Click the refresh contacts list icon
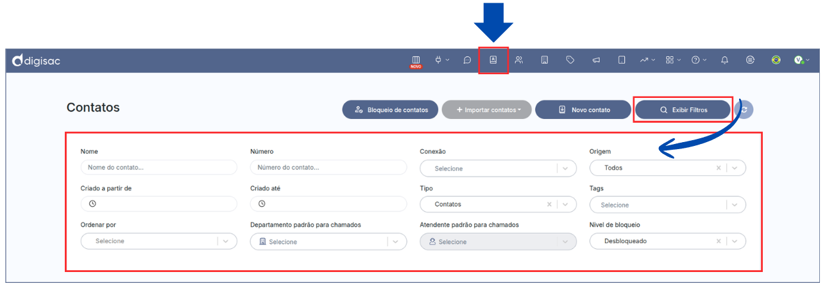 coord(744,109)
